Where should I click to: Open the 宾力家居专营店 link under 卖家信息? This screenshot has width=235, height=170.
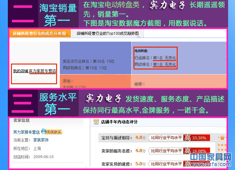pos(26,132)
